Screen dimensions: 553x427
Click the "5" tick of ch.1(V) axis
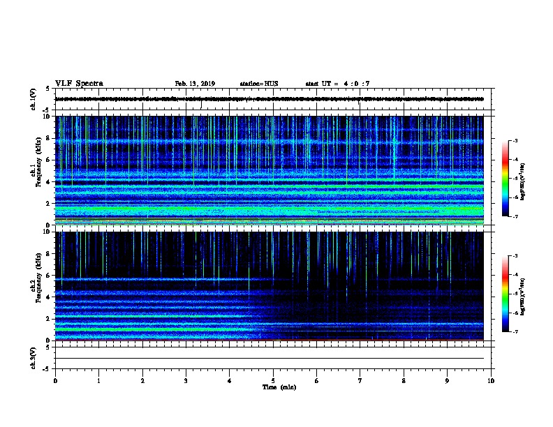coord(48,89)
